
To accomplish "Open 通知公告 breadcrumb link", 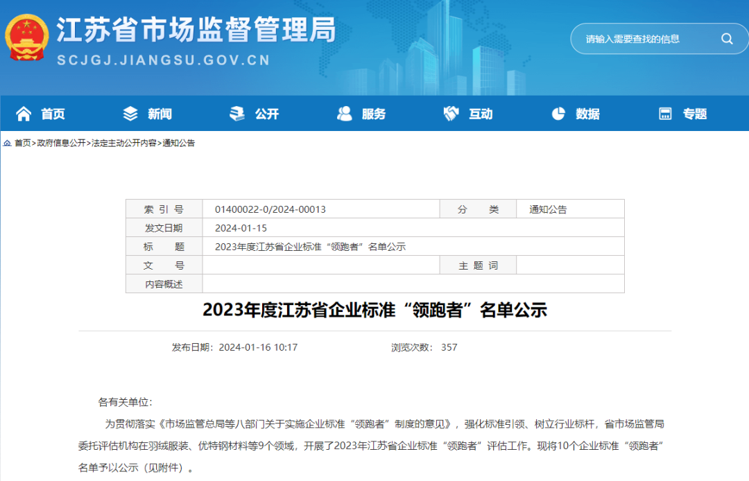I will [179, 143].
